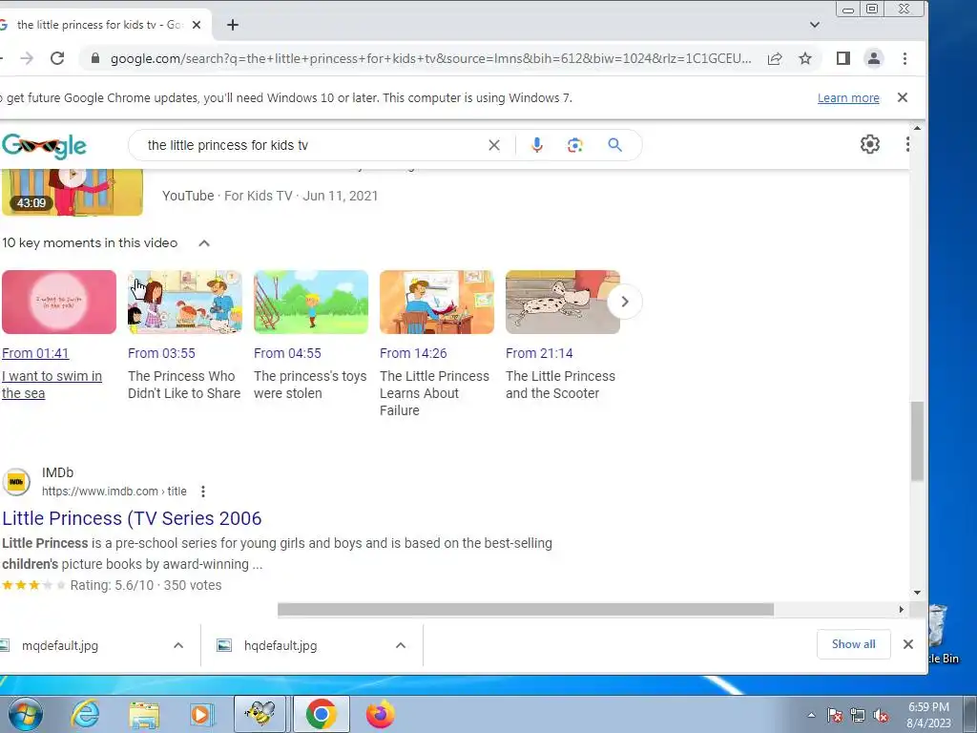Launch Internet Explorer from taskbar
Image resolution: width=977 pixels, height=733 pixels.
pos(85,714)
